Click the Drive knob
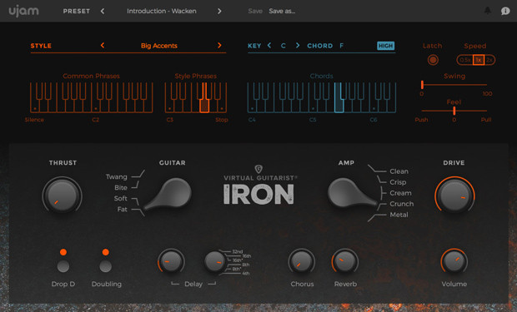The image size is (517, 312). 454,196
